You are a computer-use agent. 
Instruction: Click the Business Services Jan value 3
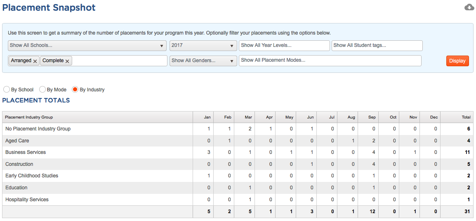pos(209,152)
